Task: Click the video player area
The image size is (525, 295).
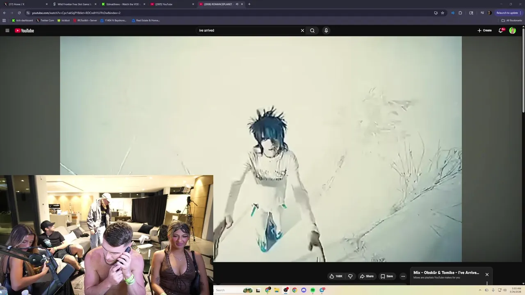Action: pyautogui.click(x=261, y=149)
